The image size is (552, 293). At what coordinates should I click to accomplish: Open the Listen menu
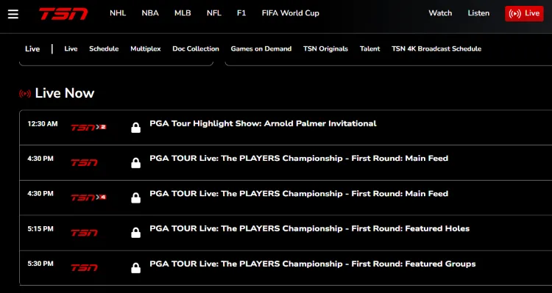pyautogui.click(x=478, y=13)
